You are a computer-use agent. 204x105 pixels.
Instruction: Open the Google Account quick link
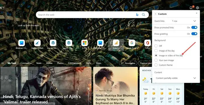pyautogui.click(x=132, y=45)
